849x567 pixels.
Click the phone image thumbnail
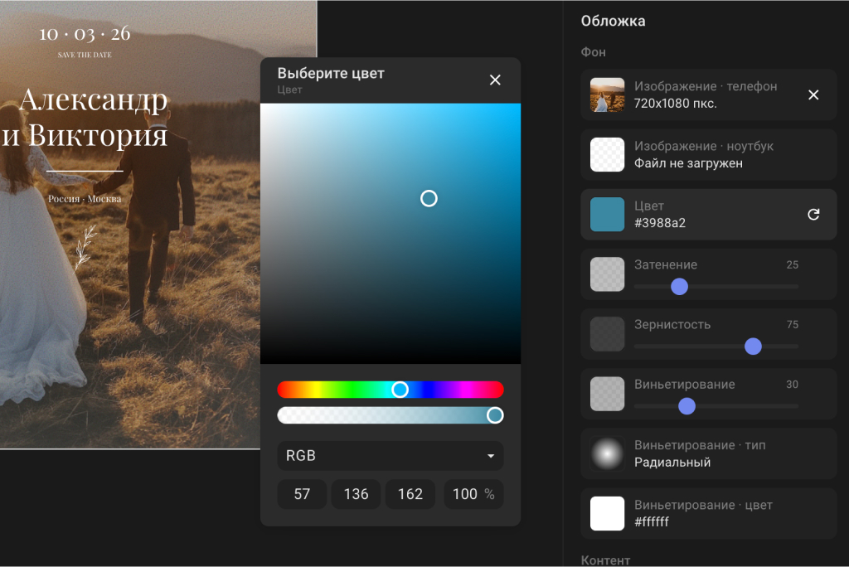pos(607,94)
